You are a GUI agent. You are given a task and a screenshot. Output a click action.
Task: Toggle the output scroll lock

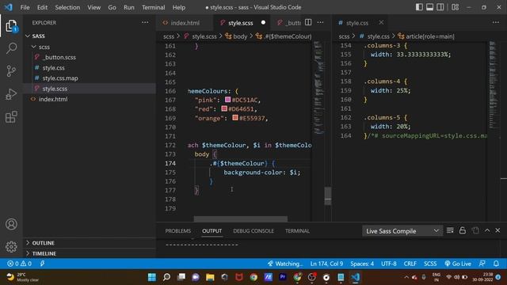[463, 230]
